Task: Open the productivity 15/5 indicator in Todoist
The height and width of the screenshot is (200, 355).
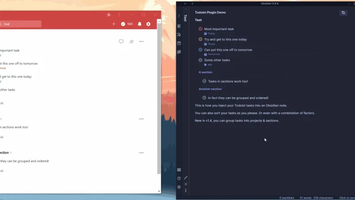Action: coord(127,24)
